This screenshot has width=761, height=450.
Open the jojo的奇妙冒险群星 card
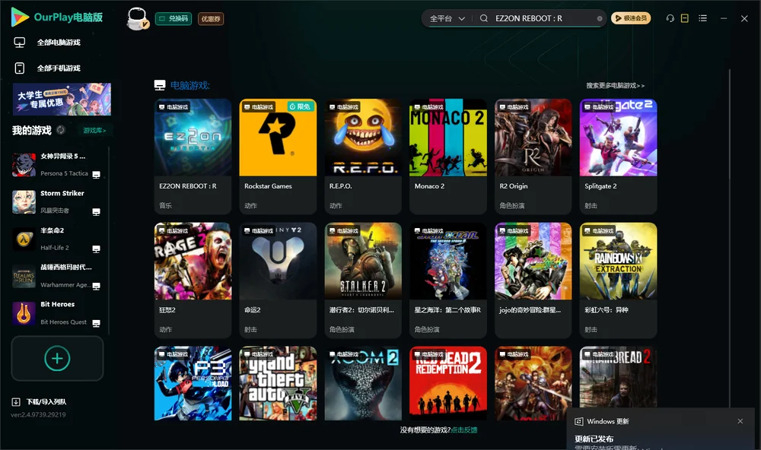click(x=533, y=280)
